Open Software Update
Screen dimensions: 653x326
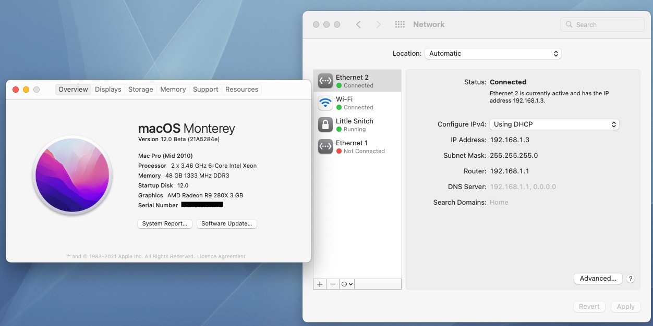[x=227, y=223]
